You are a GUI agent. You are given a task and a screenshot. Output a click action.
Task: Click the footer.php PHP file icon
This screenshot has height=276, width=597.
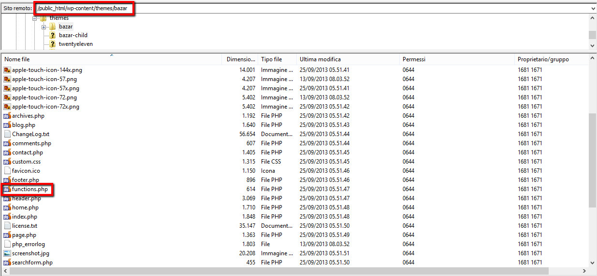(x=7, y=180)
